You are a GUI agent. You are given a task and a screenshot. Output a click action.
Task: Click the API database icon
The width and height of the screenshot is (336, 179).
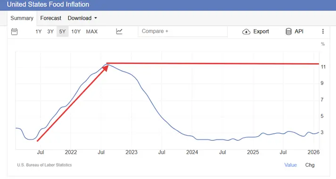[289, 32]
